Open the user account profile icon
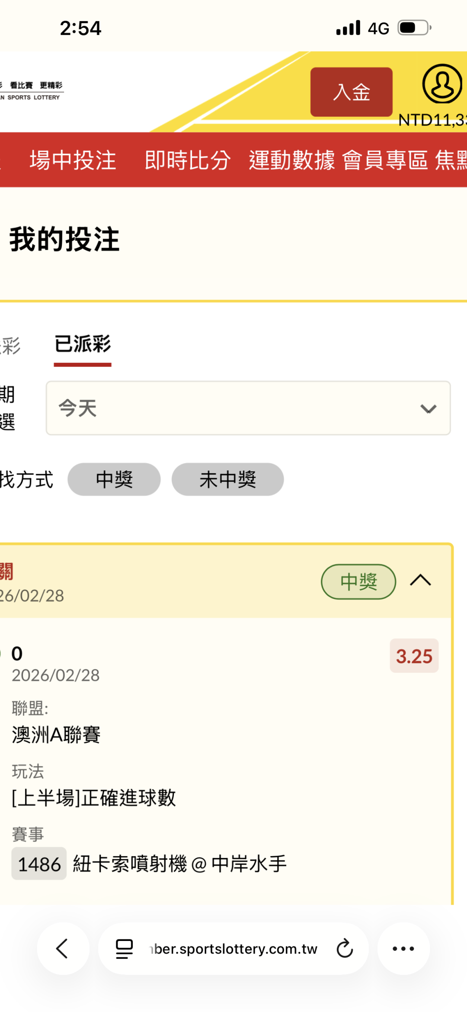The image size is (467, 1012). pos(442,84)
